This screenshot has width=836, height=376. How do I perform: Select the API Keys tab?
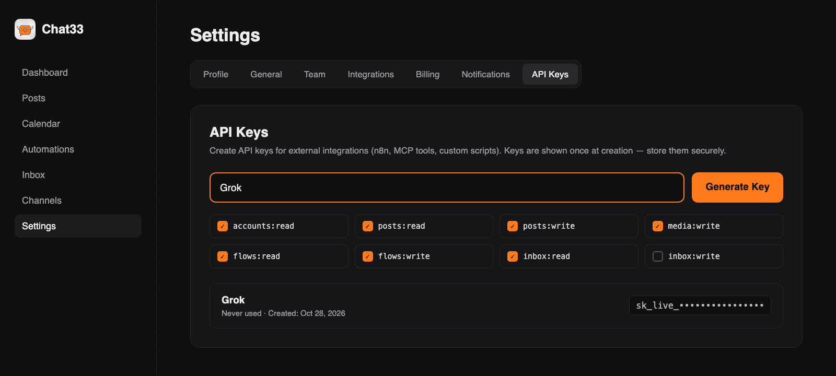coord(550,74)
